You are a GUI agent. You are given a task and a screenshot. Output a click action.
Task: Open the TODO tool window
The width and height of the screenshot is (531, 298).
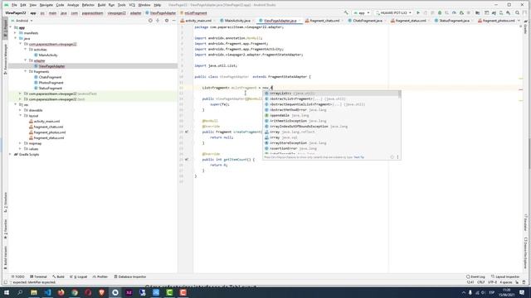point(18,276)
